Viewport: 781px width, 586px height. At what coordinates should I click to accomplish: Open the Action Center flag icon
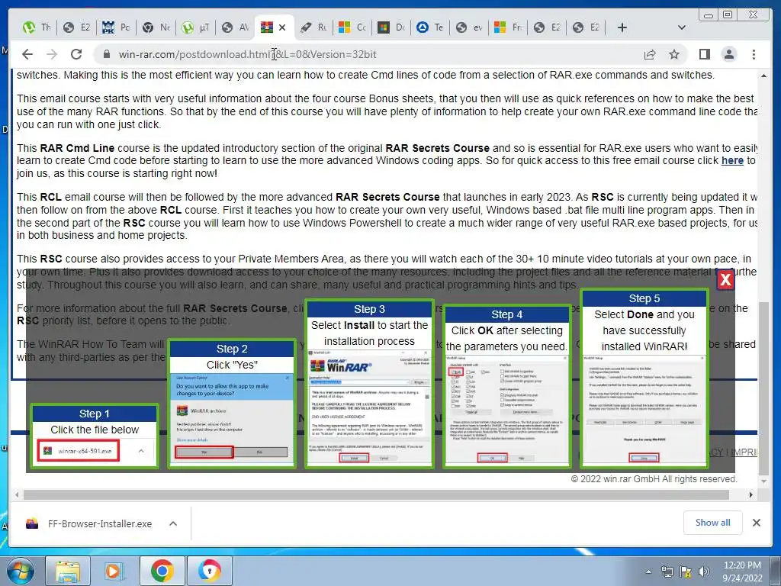(686, 572)
